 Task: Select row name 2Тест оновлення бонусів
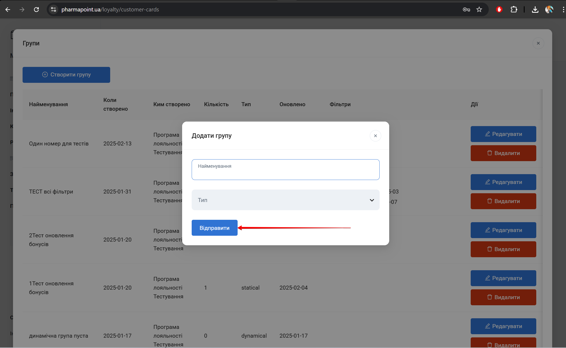click(51, 240)
